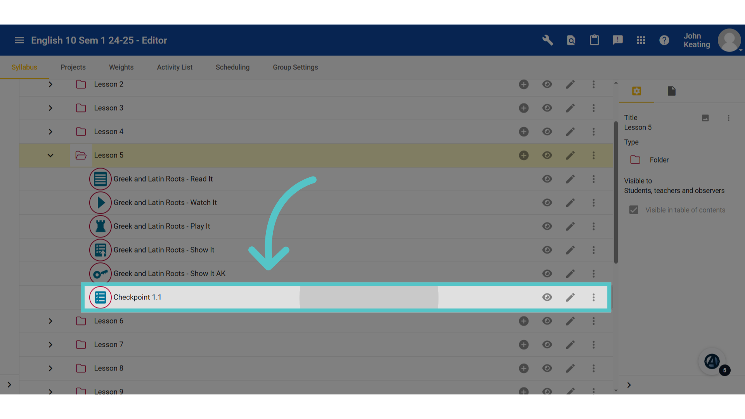Open more options for Checkpoint 1.1
The width and height of the screenshot is (745, 419).
point(593,297)
